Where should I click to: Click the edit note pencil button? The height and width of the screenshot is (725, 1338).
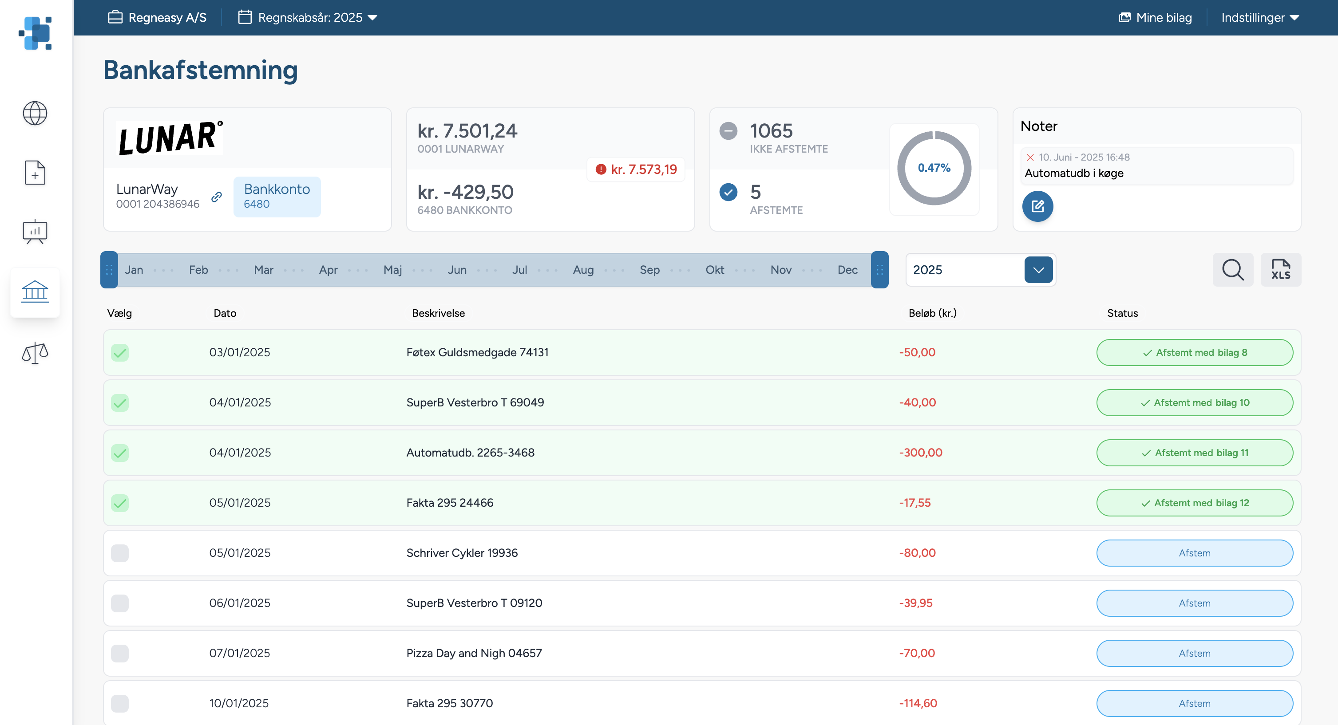pos(1037,206)
